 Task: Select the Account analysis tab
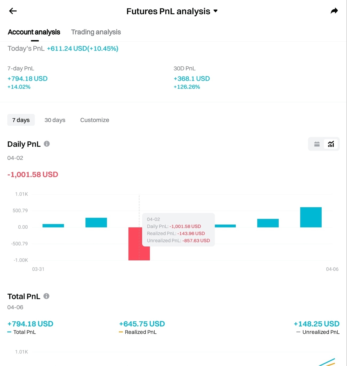point(34,32)
